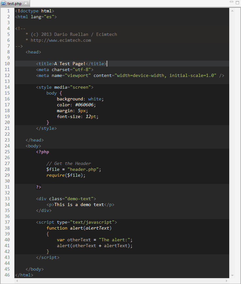Click the 'require($file);' statement

[x=66, y=175]
